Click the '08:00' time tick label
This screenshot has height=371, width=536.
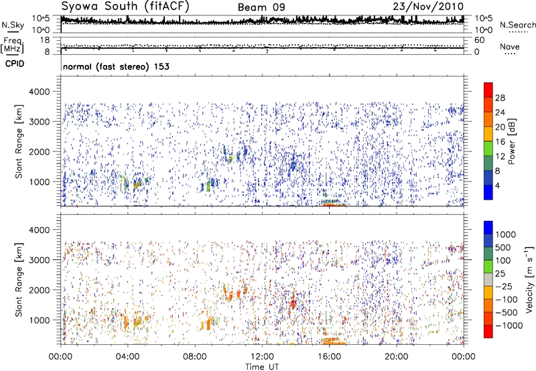(x=195, y=357)
